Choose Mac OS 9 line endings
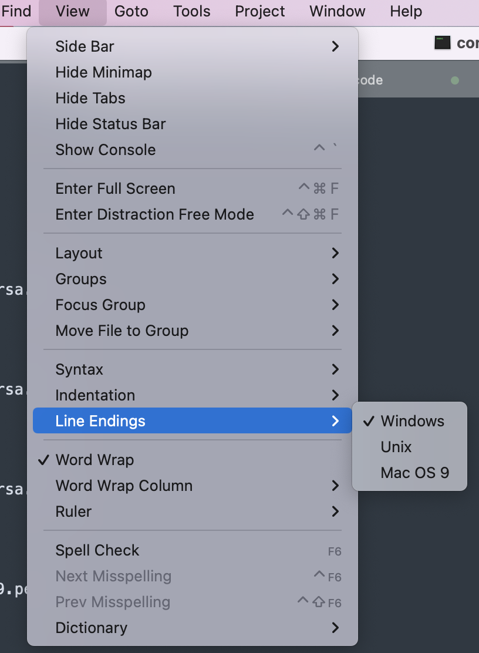 (414, 473)
